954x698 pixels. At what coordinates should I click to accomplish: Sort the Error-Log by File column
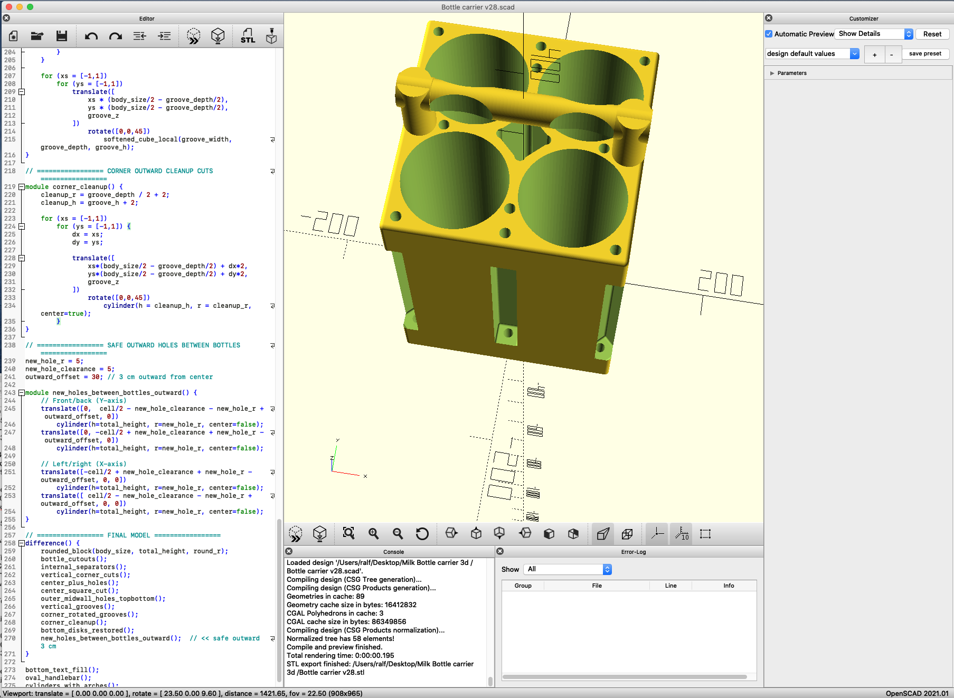pos(597,586)
